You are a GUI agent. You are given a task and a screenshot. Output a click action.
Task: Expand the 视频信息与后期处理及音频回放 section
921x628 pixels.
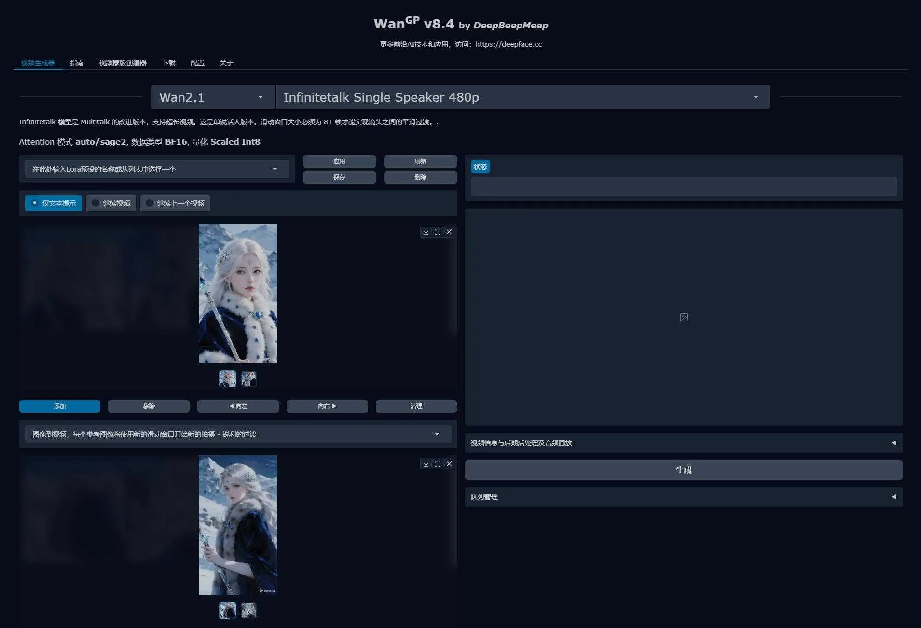[x=683, y=443]
